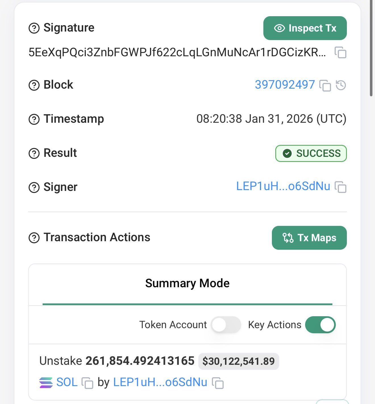Copy the SOL token address
The image size is (375, 404).
pyautogui.click(x=87, y=383)
